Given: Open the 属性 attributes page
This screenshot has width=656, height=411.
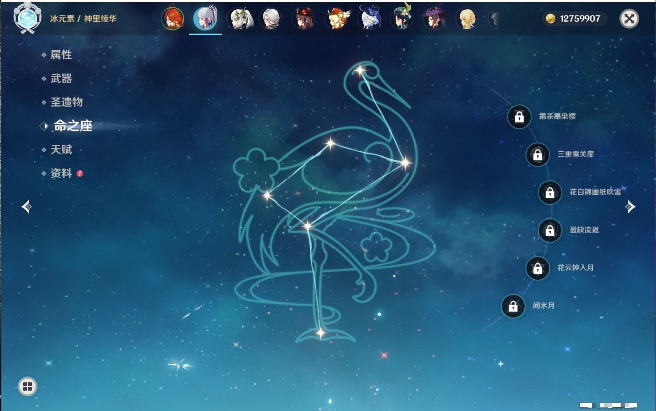Looking at the screenshot, I should pyautogui.click(x=61, y=55).
